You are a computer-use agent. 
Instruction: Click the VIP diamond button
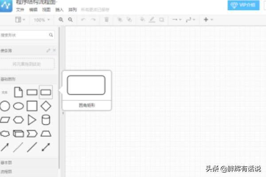click(243, 5)
